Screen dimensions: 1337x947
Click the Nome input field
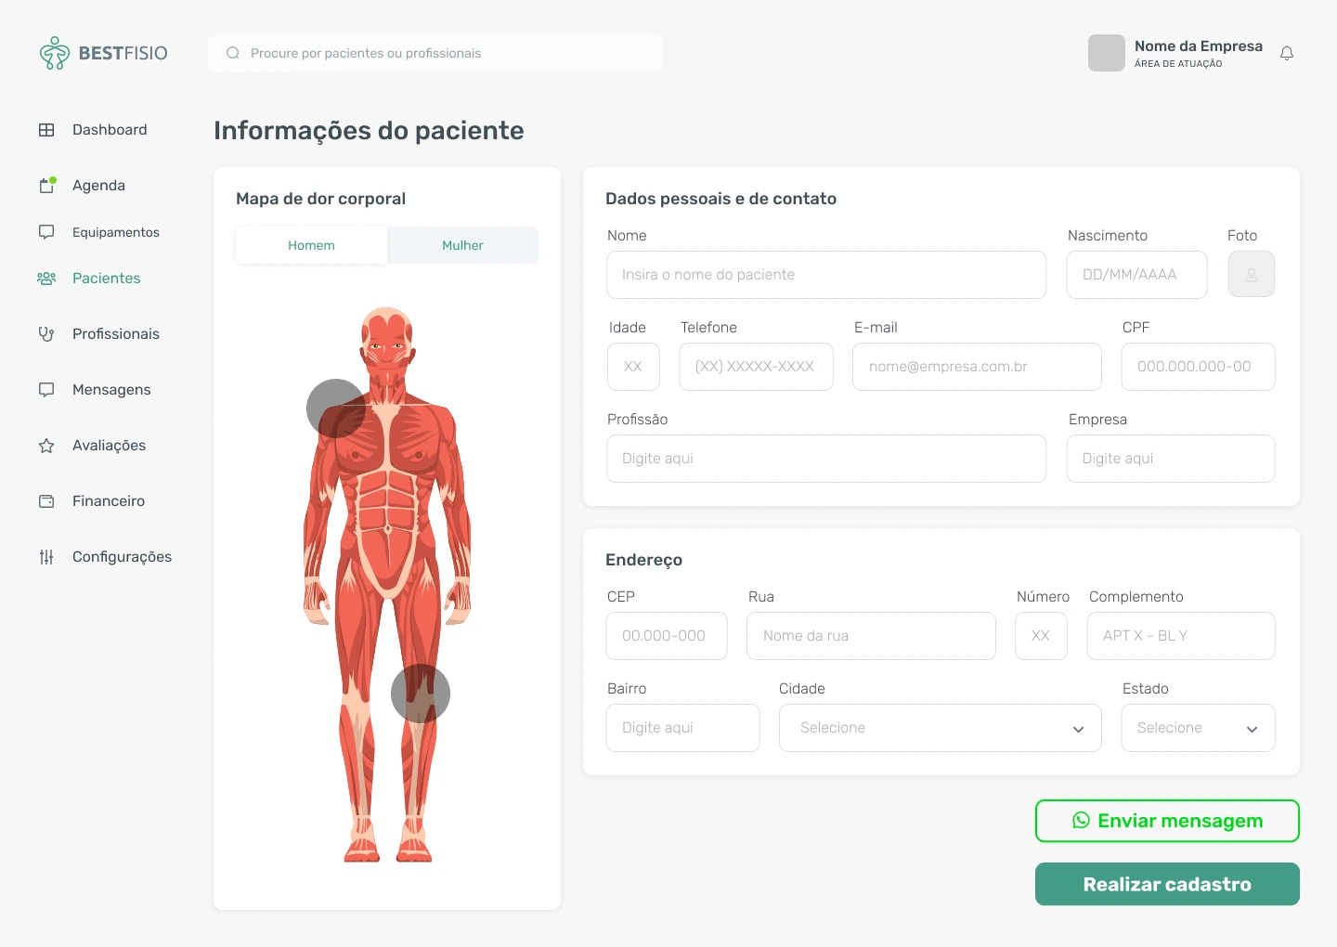click(x=826, y=275)
